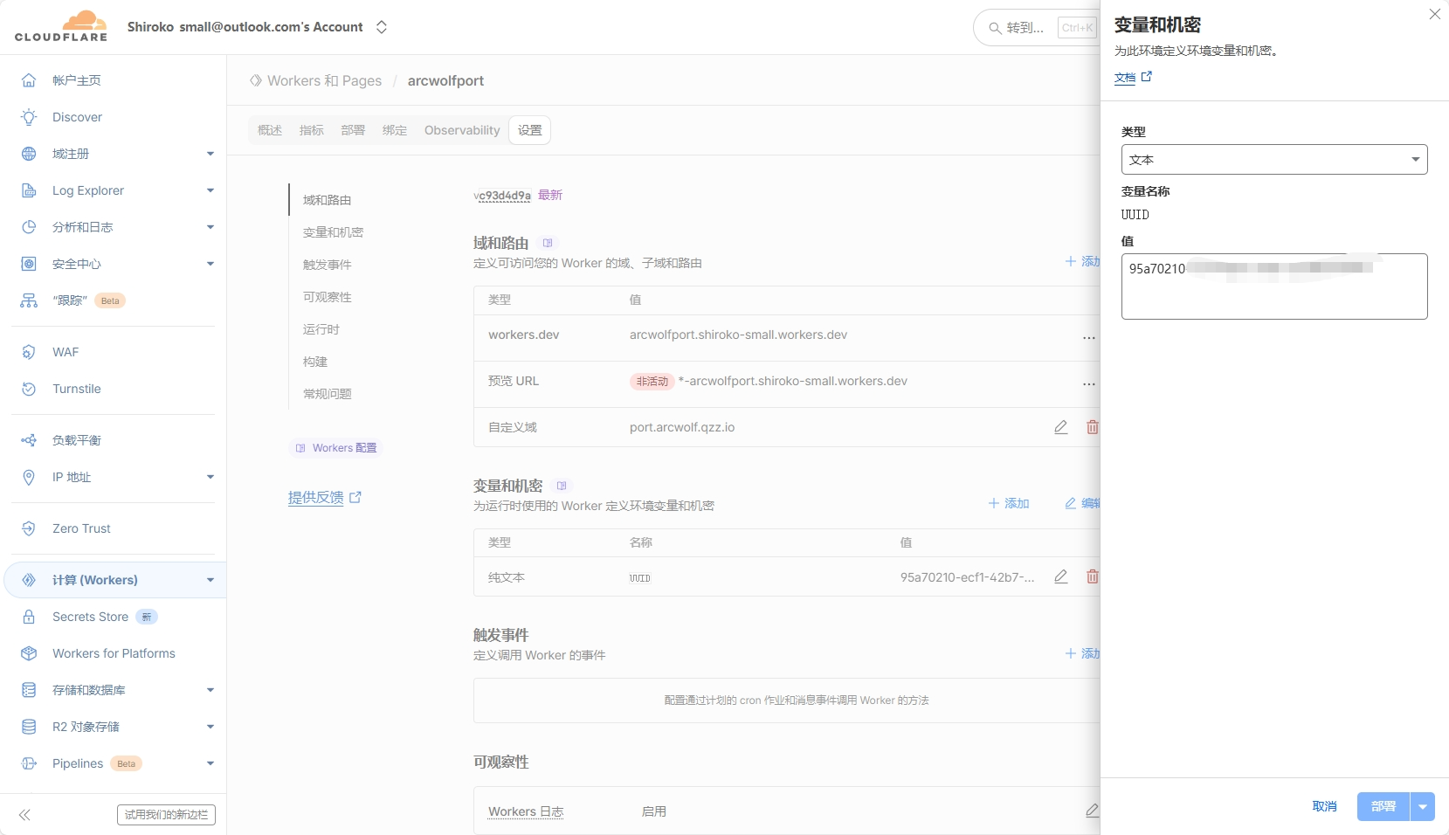
Task: Switch to the Observability tab
Action: click(462, 130)
